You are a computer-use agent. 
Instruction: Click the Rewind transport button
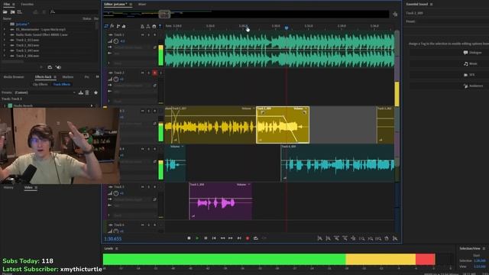[222, 238]
